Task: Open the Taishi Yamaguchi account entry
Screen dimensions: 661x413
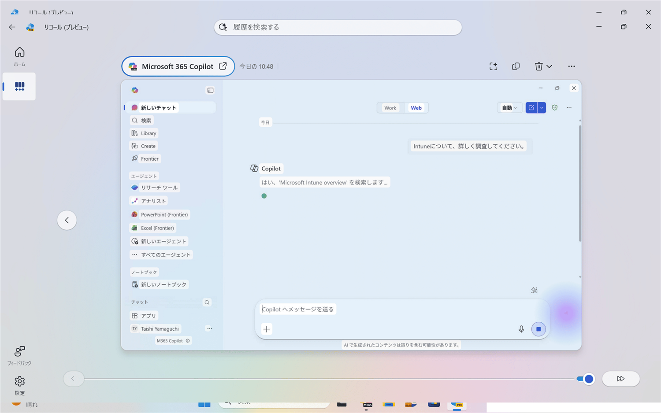Action: click(155, 328)
